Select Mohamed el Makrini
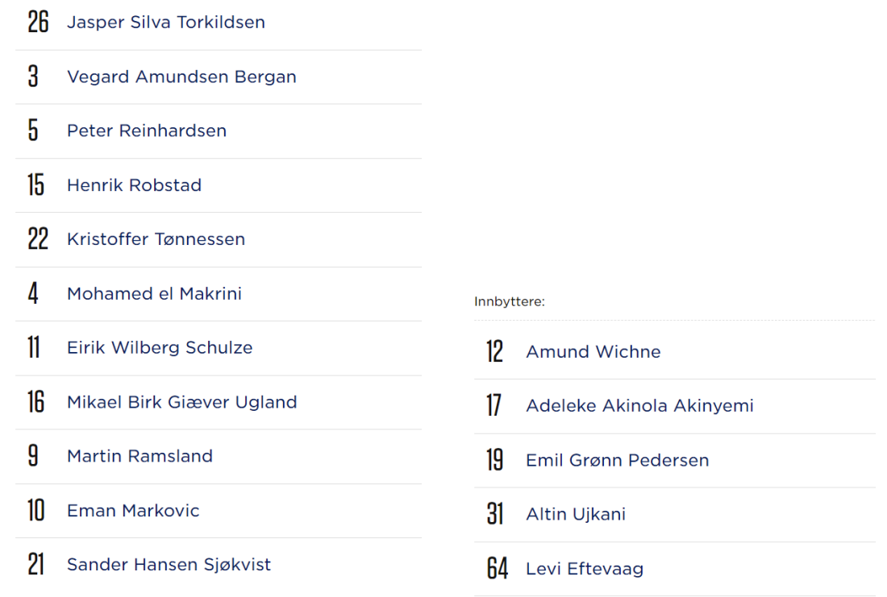This screenshot has width=887, height=597. pos(154,294)
